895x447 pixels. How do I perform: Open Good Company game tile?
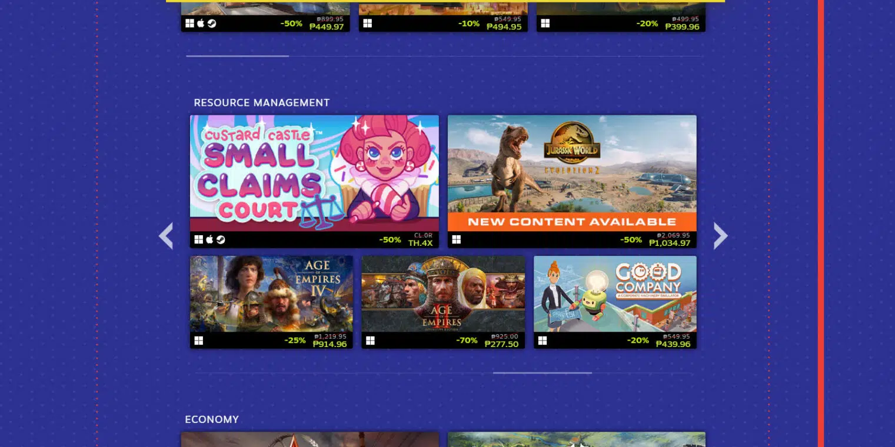[615, 293]
